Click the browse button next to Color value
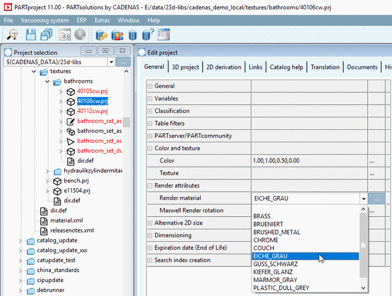This screenshot has width=392, height=296. tap(372, 161)
